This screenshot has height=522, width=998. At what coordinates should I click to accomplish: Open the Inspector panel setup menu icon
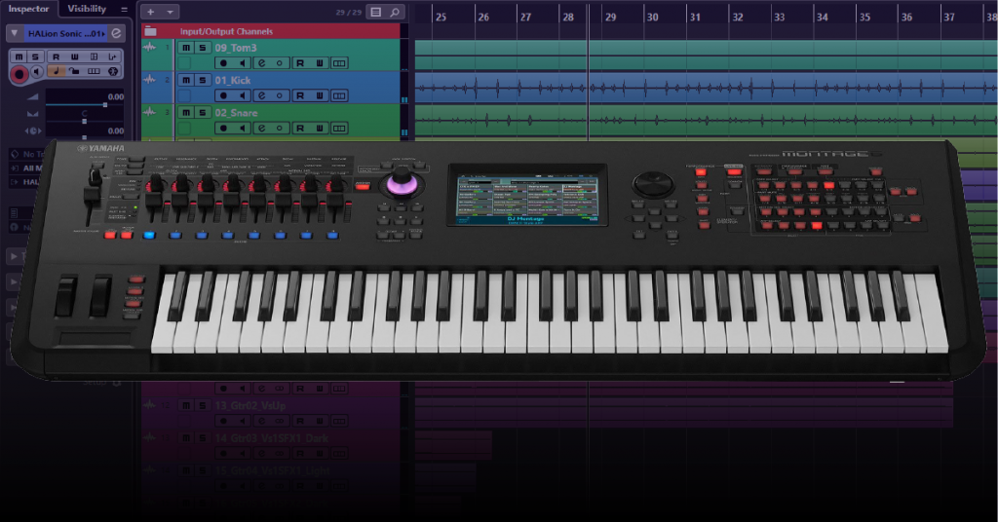pyautogui.click(x=124, y=10)
